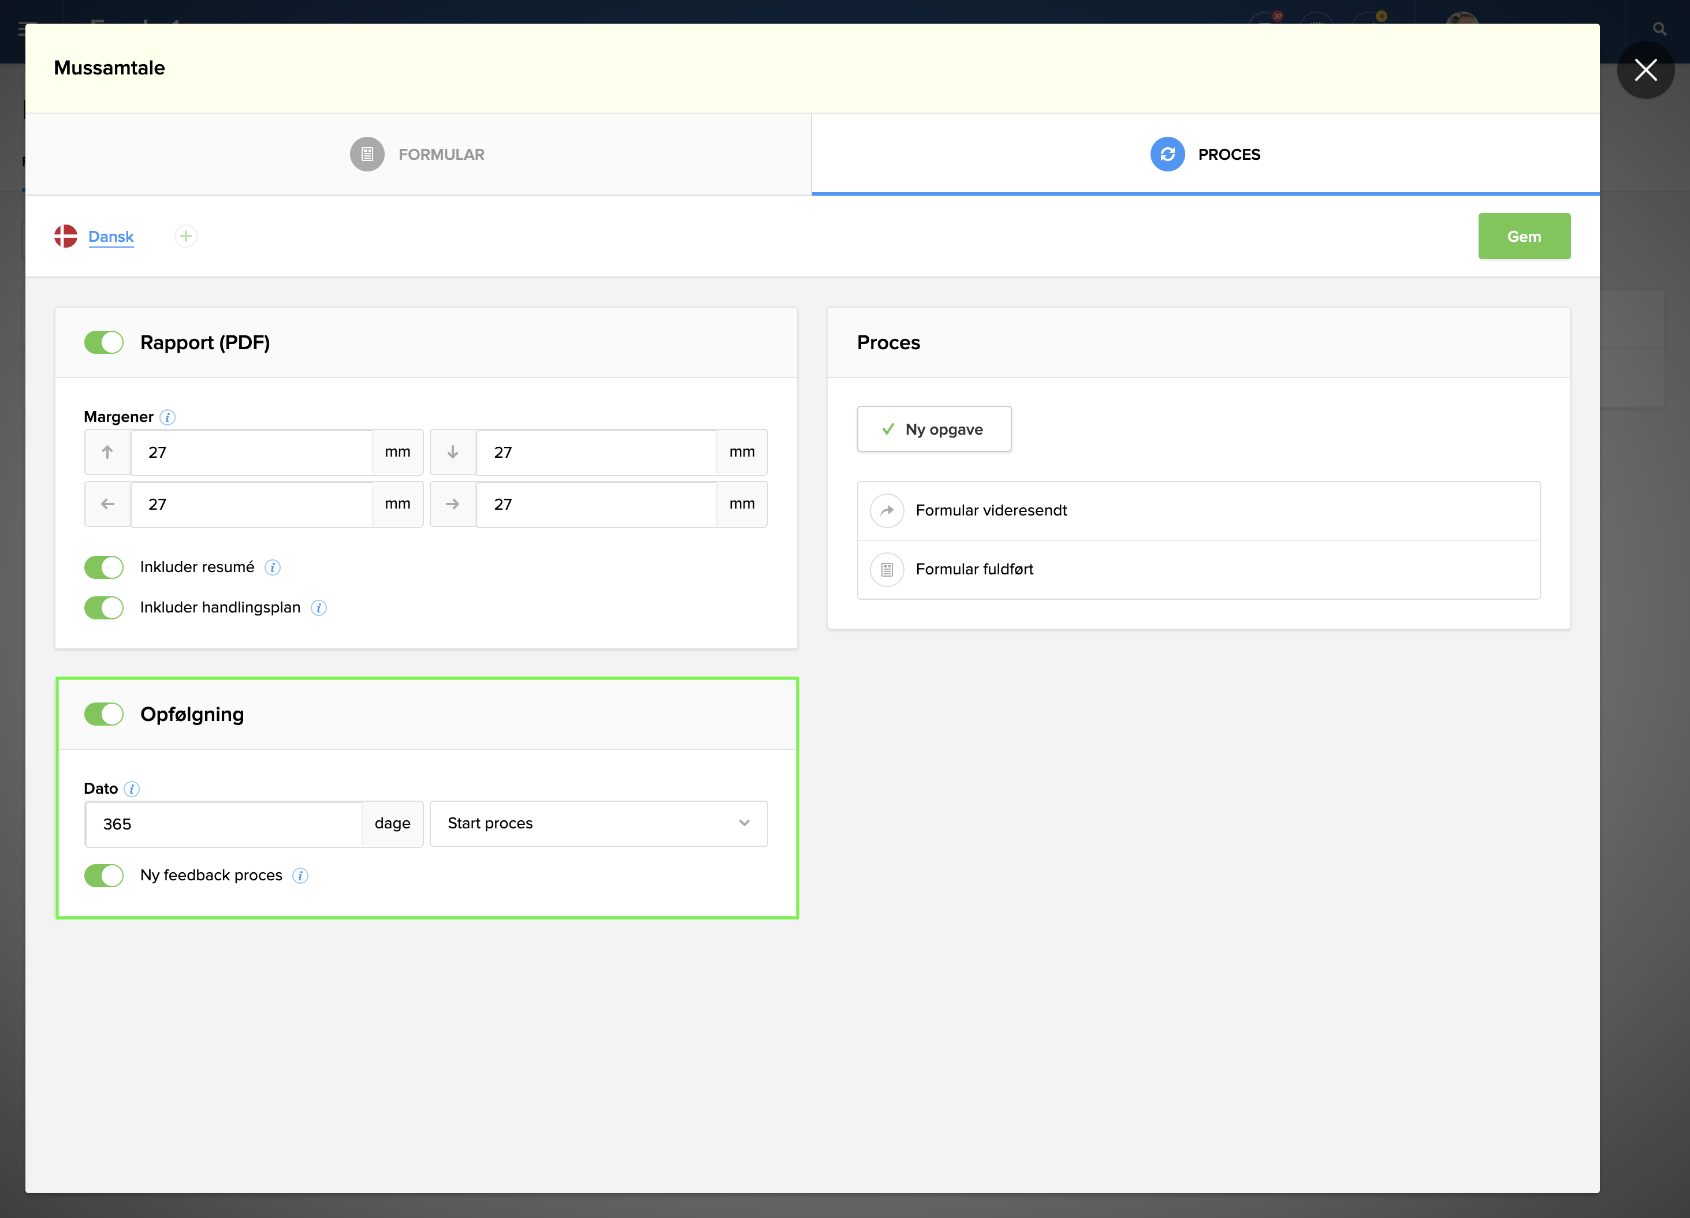
Task: Toggle Inkluder resumé switch off
Action: [x=103, y=567]
